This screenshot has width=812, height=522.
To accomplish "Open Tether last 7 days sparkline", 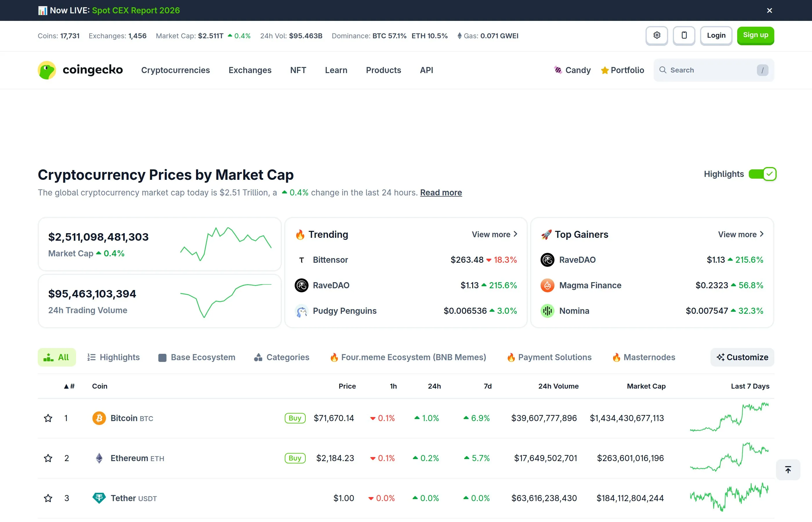I will click(729, 497).
